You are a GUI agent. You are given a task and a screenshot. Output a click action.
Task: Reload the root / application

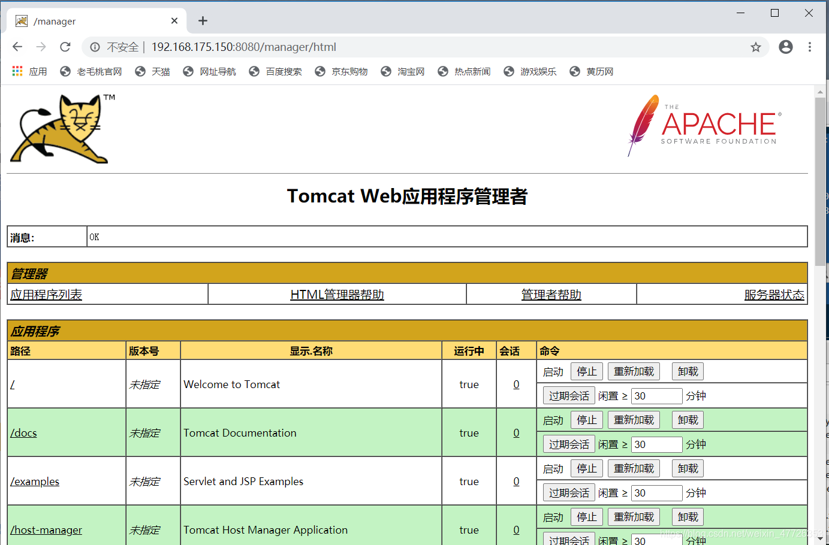point(634,371)
